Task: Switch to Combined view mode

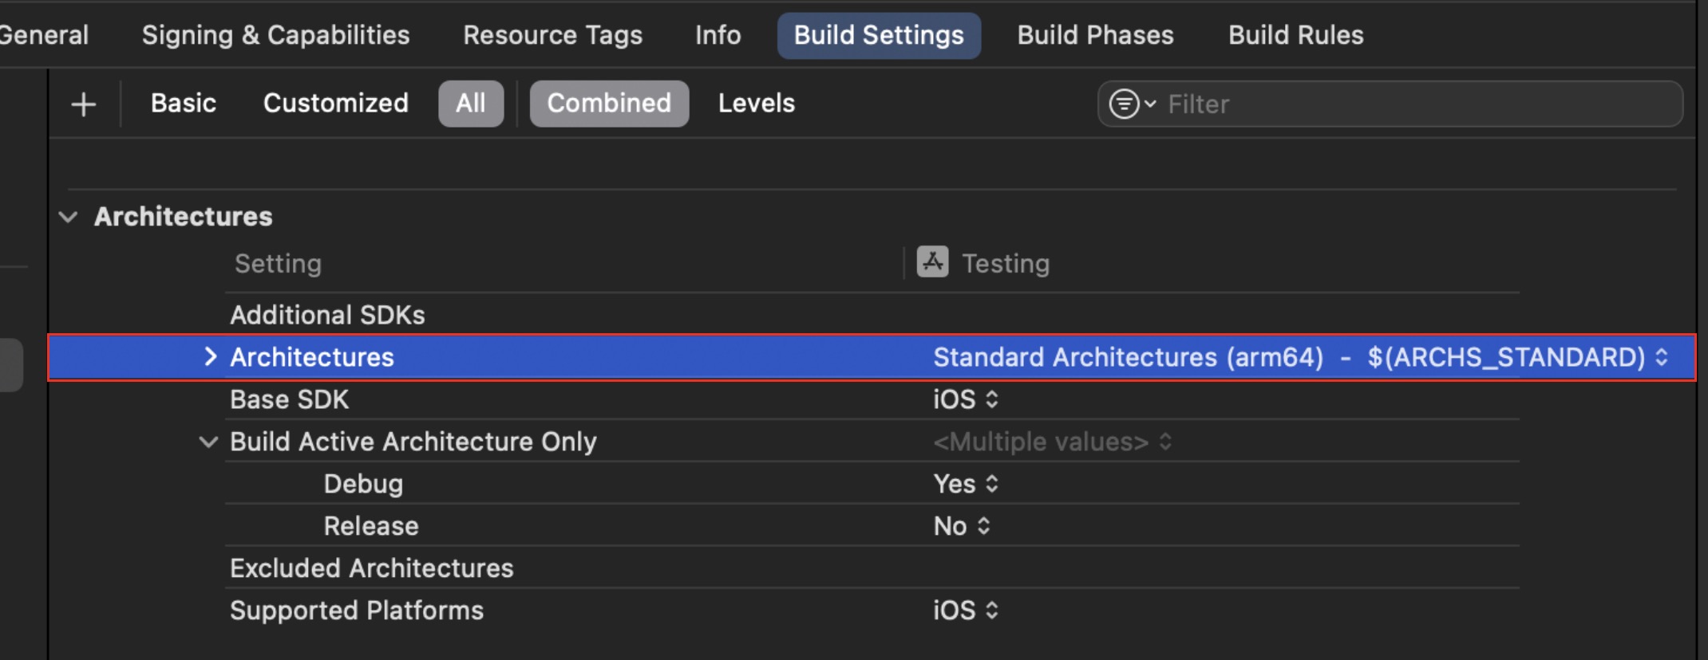Action: pos(609,103)
